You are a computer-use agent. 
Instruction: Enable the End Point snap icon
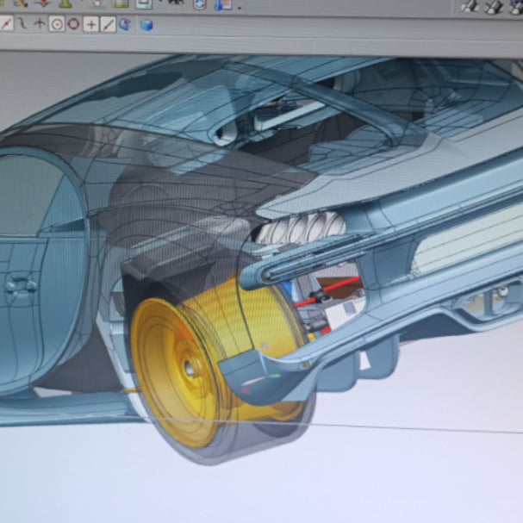click(6, 24)
